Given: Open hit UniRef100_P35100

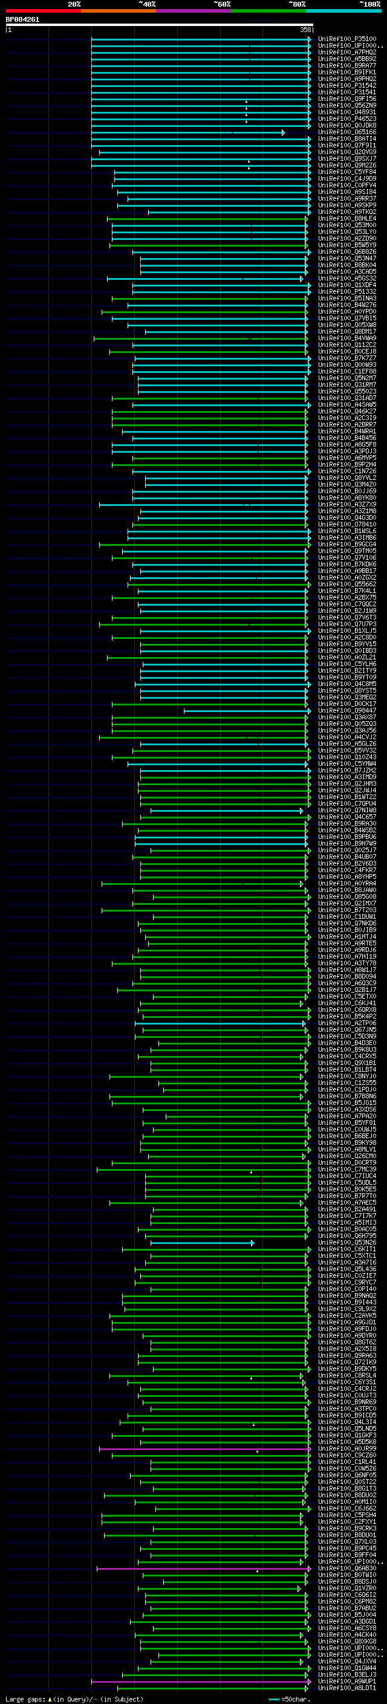Looking at the screenshot, I should [347, 39].
